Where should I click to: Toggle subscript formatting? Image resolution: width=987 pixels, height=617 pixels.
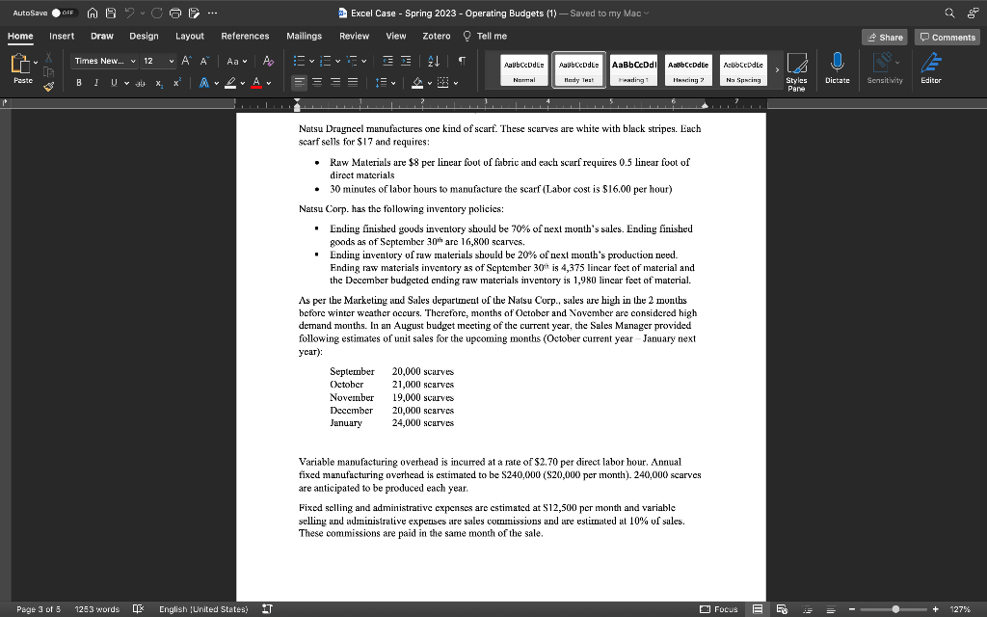pos(159,83)
